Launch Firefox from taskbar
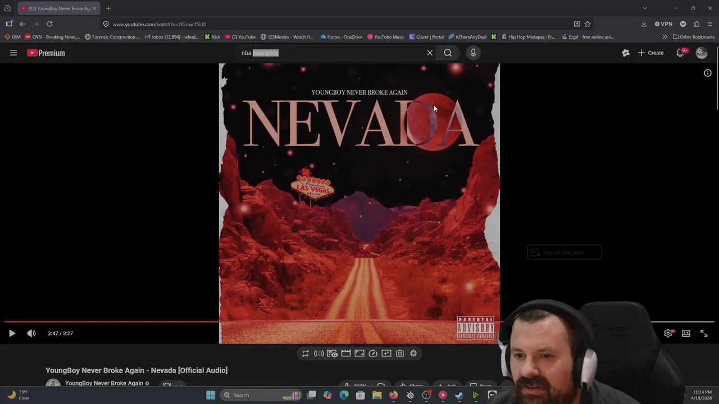719x404 pixels. point(393,395)
